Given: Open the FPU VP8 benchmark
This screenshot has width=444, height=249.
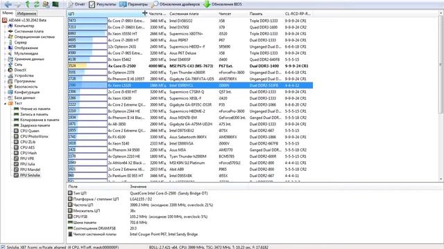Looking at the screenshot, I should [24, 158].
